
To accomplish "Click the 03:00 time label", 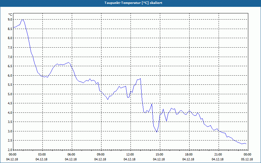I will coord(43,155).
